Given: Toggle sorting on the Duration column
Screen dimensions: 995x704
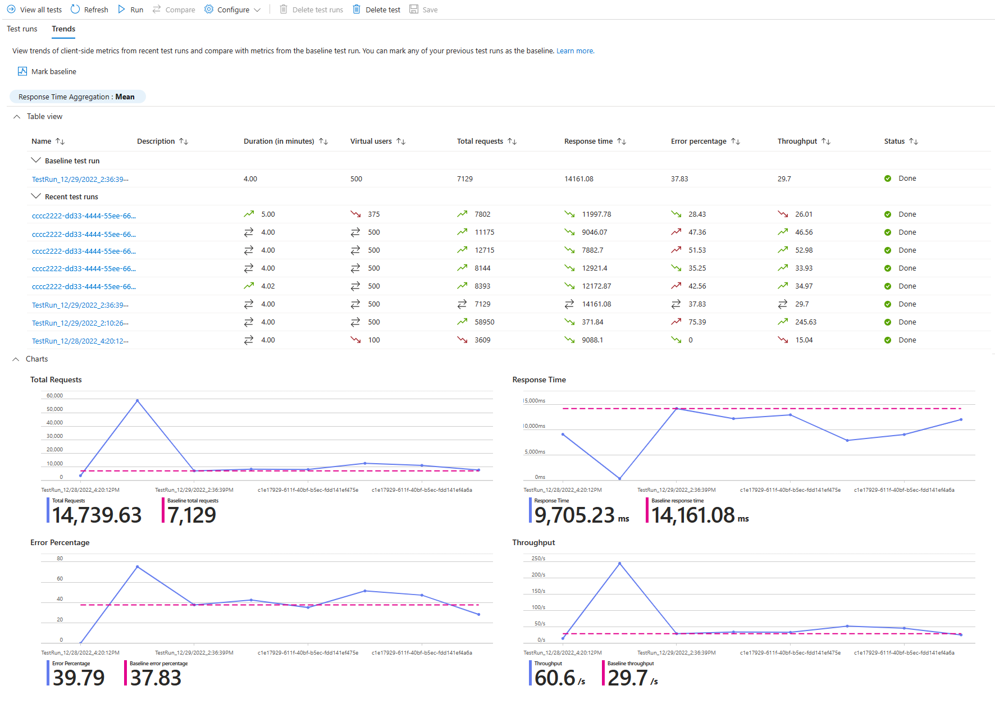Looking at the screenshot, I should [x=323, y=141].
